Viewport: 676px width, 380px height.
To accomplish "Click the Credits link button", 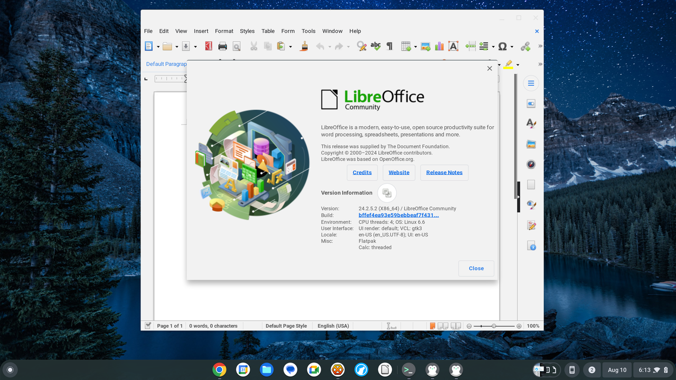I will [362, 173].
